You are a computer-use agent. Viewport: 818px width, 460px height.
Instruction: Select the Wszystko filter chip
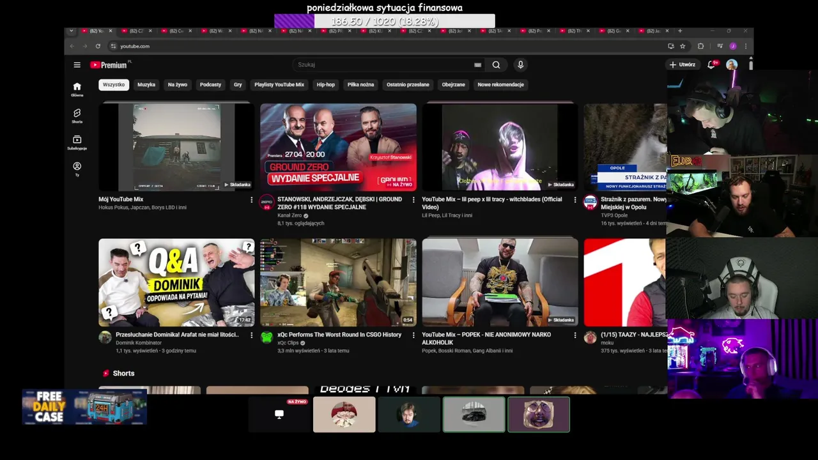[114, 84]
